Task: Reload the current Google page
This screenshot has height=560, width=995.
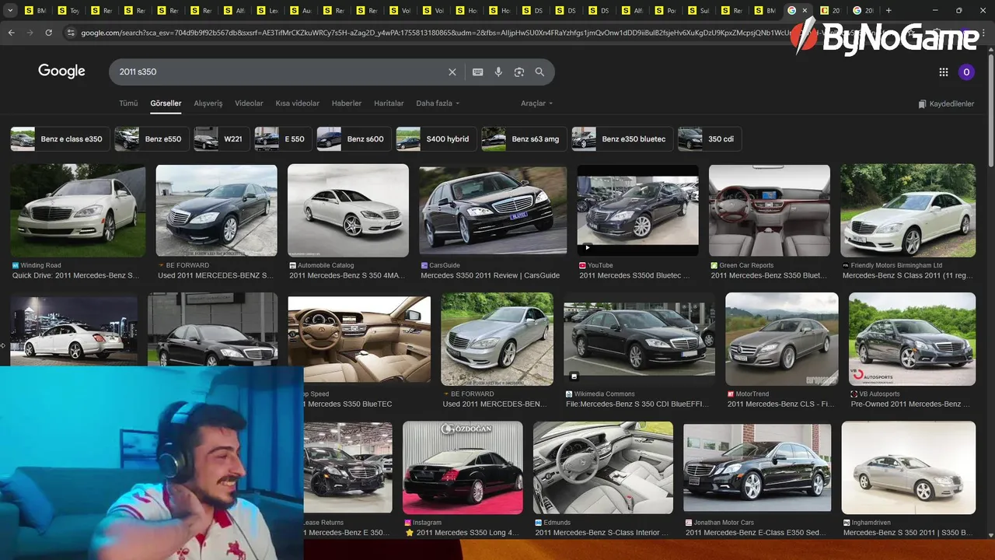Action: tap(48, 33)
